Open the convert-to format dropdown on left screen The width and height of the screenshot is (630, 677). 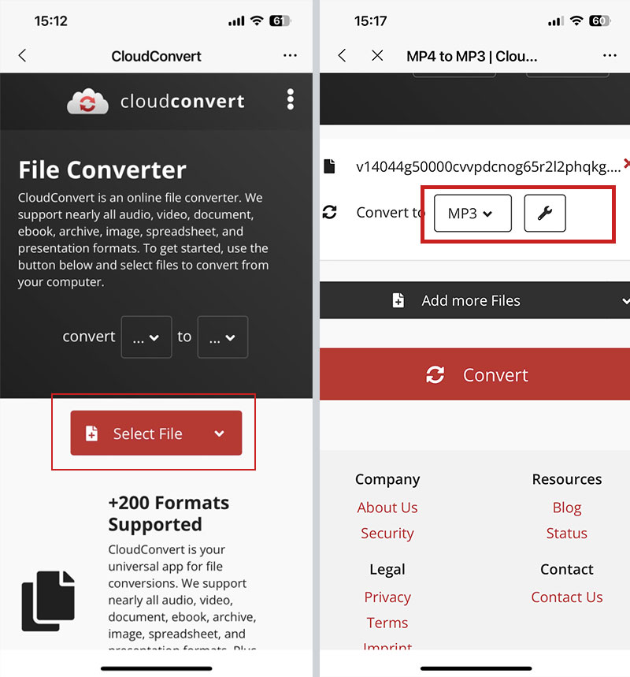click(223, 337)
